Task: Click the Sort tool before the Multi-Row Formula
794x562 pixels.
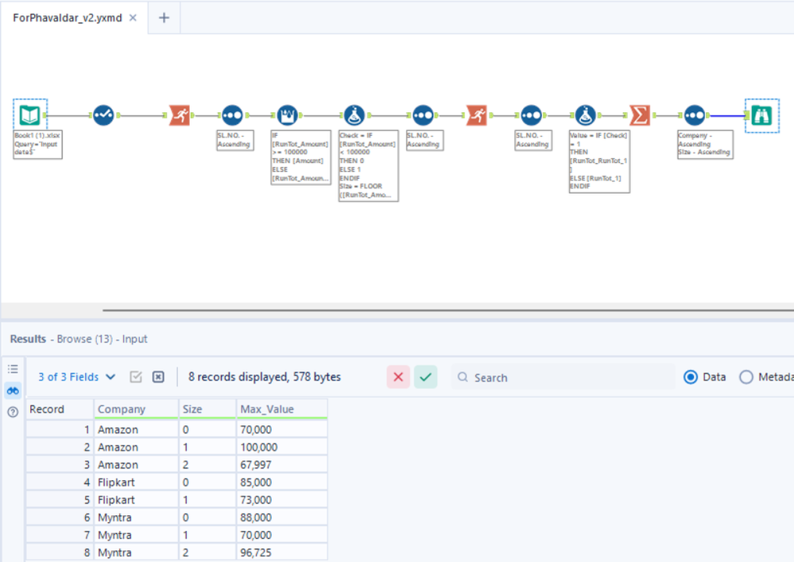Action: tap(232, 115)
